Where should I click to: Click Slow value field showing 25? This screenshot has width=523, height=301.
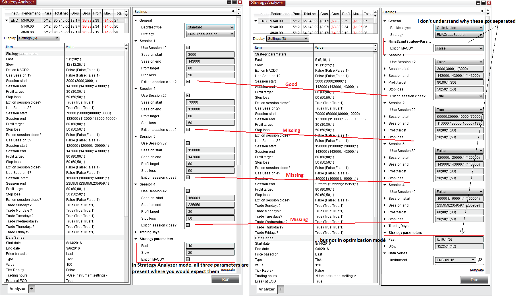(x=210, y=253)
